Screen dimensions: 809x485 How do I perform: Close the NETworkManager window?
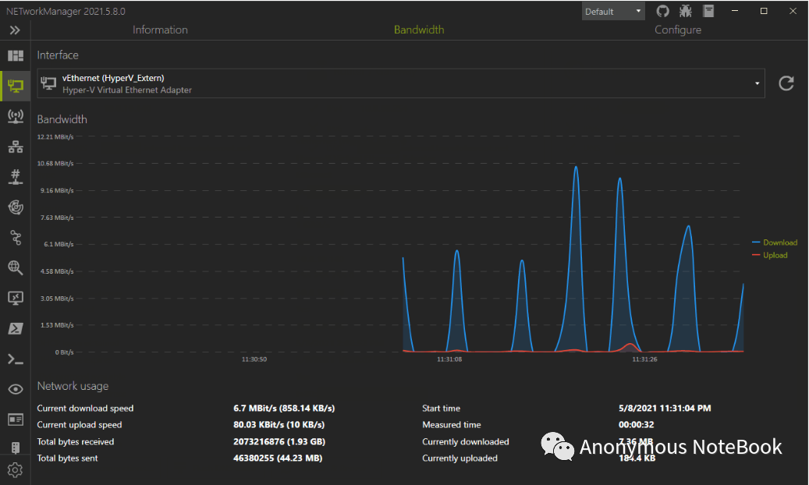click(x=793, y=11)
